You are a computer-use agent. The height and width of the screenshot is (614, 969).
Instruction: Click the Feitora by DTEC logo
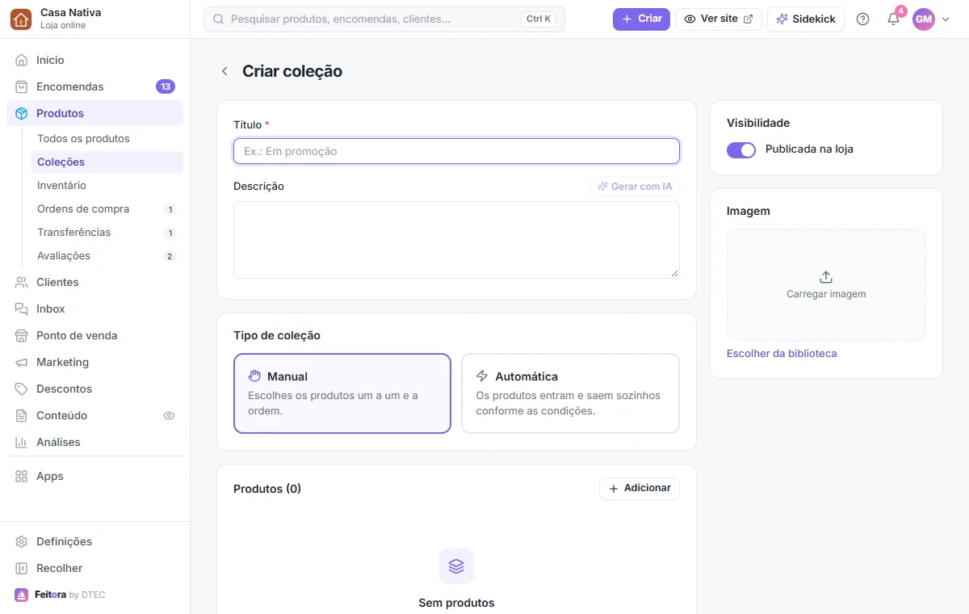coord(60,595)
